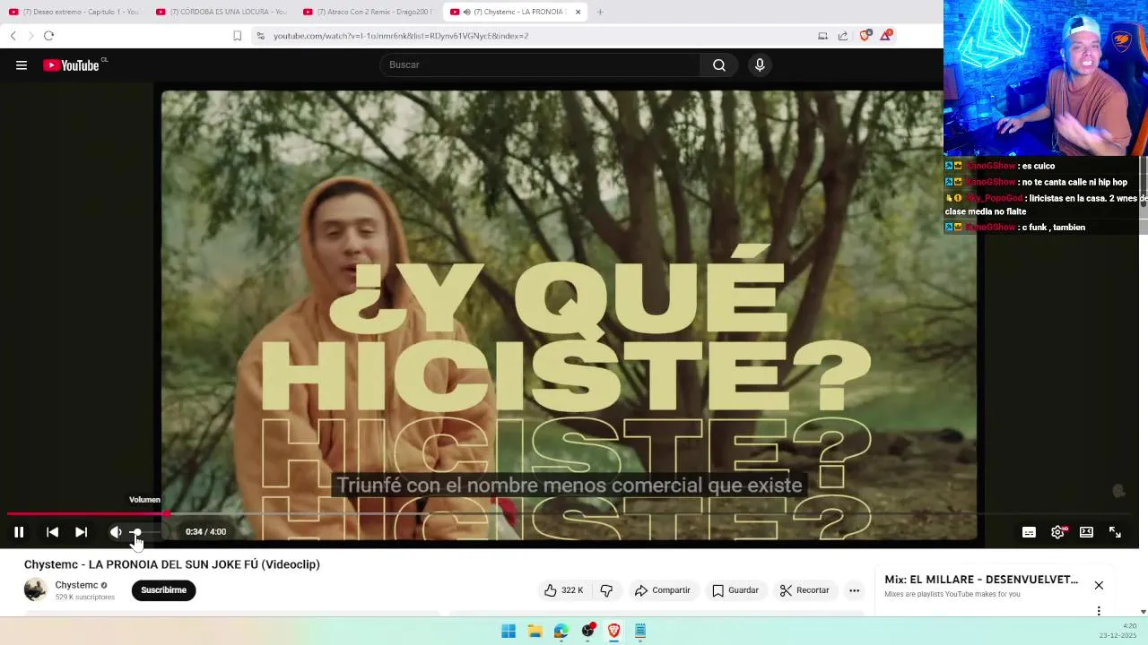This screenshot has width=1148, height=645.
Task: Click the Mix: EL MILLARE playlist title
Action: 981,580
